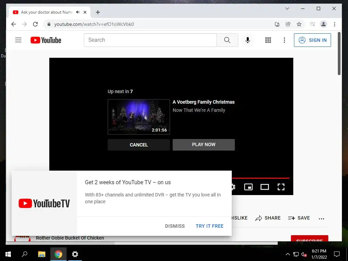Click the address bar URL

94,24
